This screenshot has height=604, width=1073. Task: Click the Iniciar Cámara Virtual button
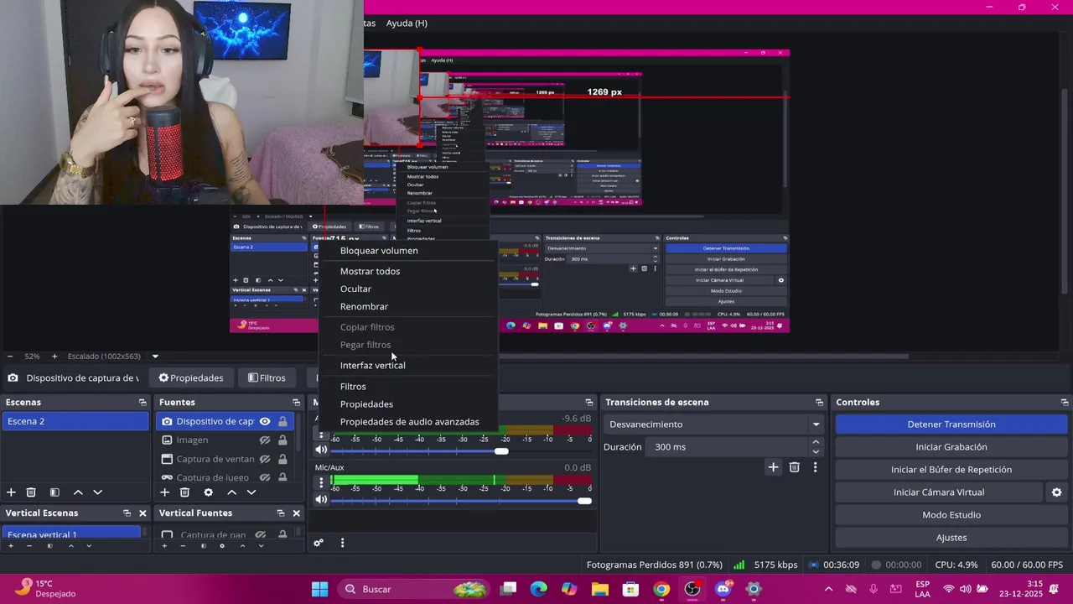point(939,492)
